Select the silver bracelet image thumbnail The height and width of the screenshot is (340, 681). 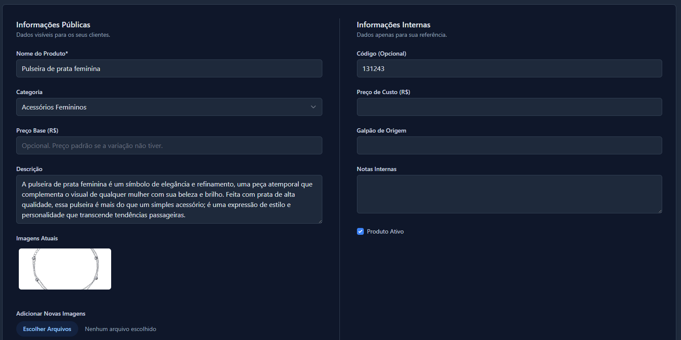click(x=65, y=269)
